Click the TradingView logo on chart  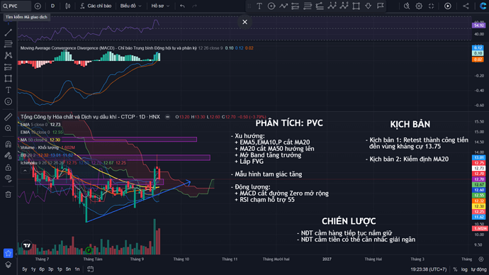pyautogui.click(x=27, y=245)
